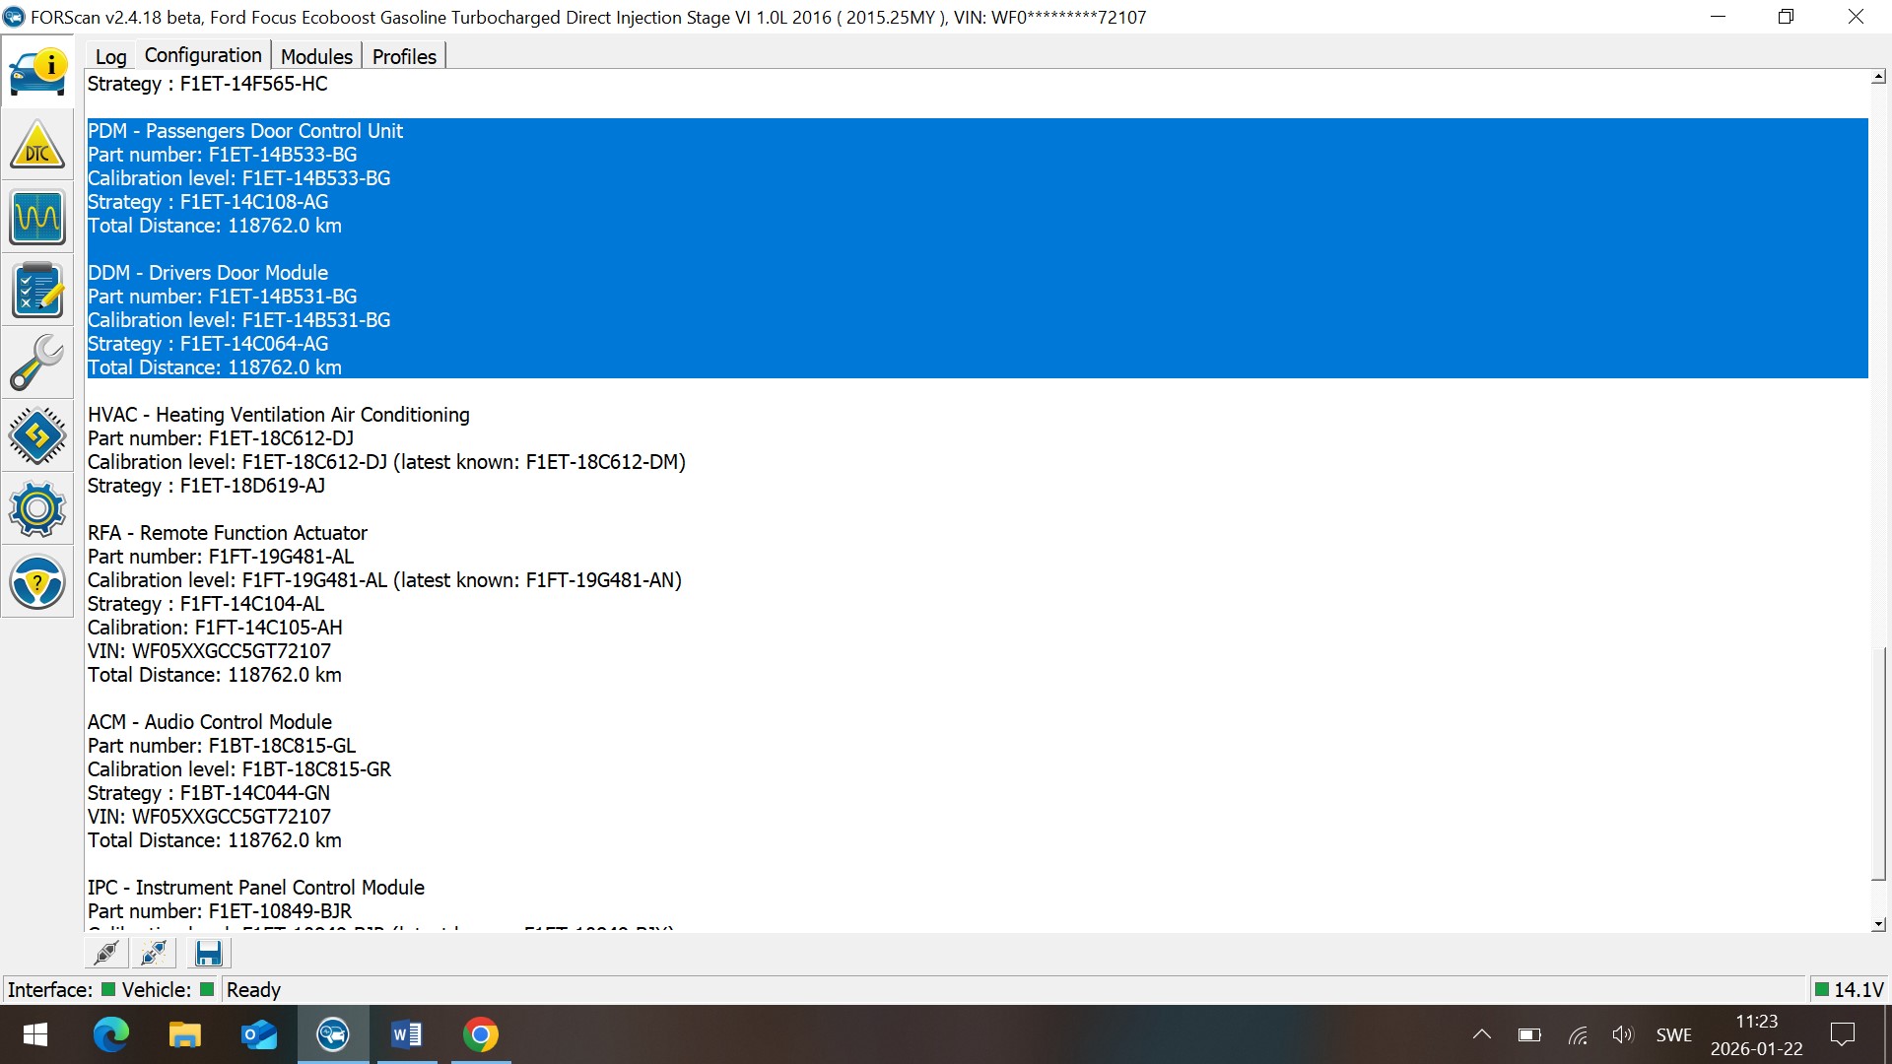The height and width of the screenshot is (1064, 1892).
Task: Open Google Chrome from the taskbar
Action: point(481,1034)
